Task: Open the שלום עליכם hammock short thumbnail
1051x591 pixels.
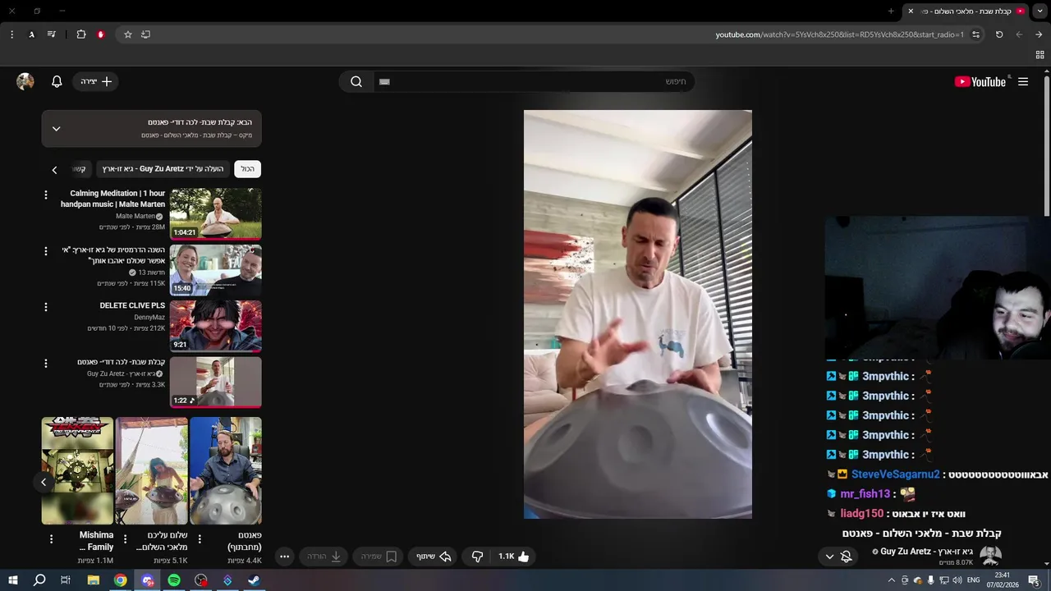Action: coord(152,470)
